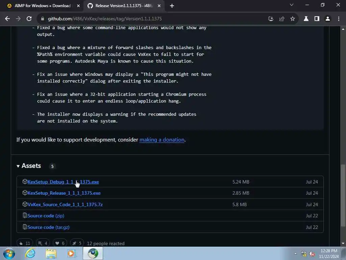Close the Release Version1.1.1.1375 tab

159,6
